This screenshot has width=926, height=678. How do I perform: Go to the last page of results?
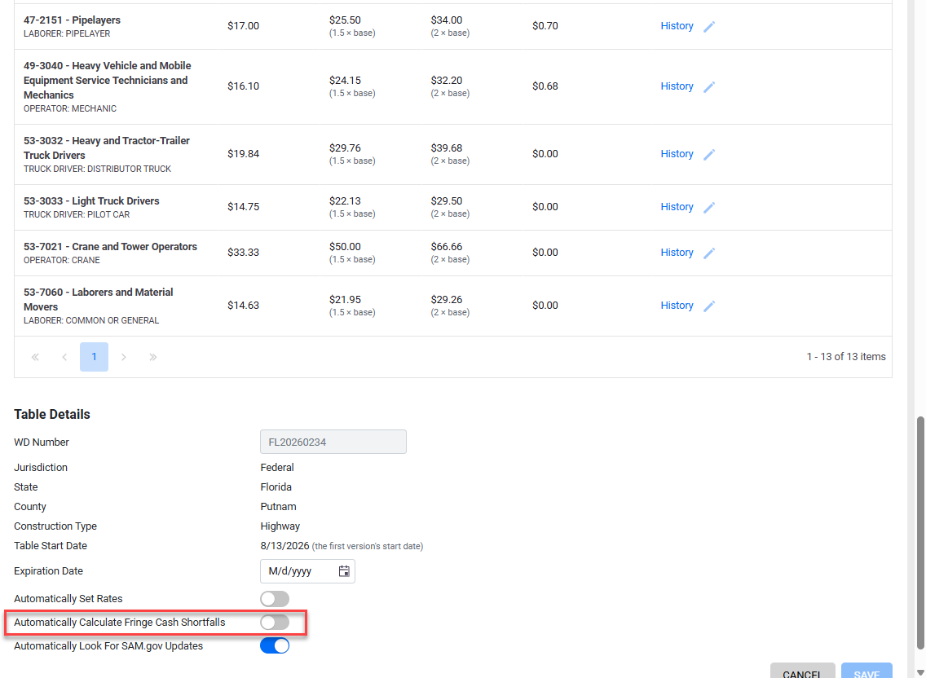[x=153, y=357]
